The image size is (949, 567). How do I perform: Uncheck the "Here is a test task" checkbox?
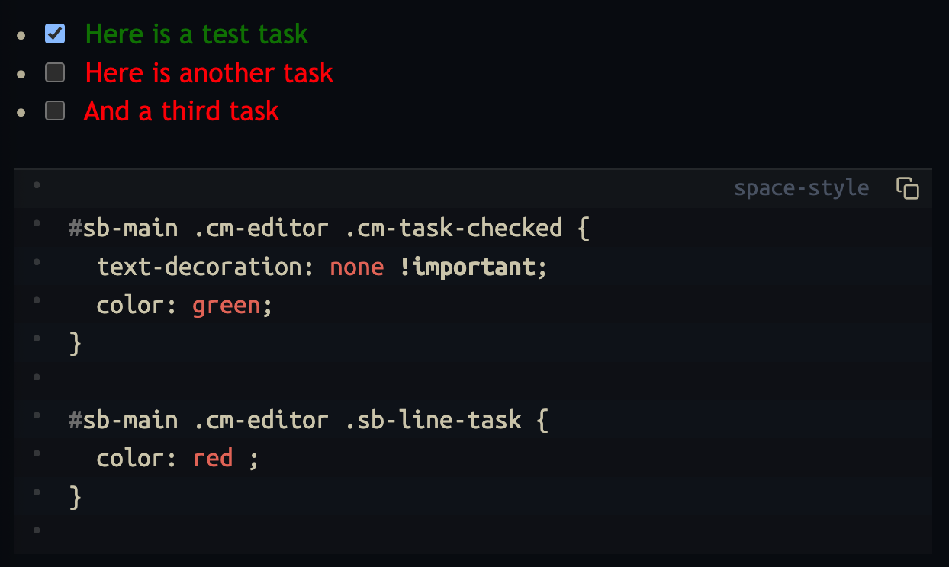[x=55, y=34]
